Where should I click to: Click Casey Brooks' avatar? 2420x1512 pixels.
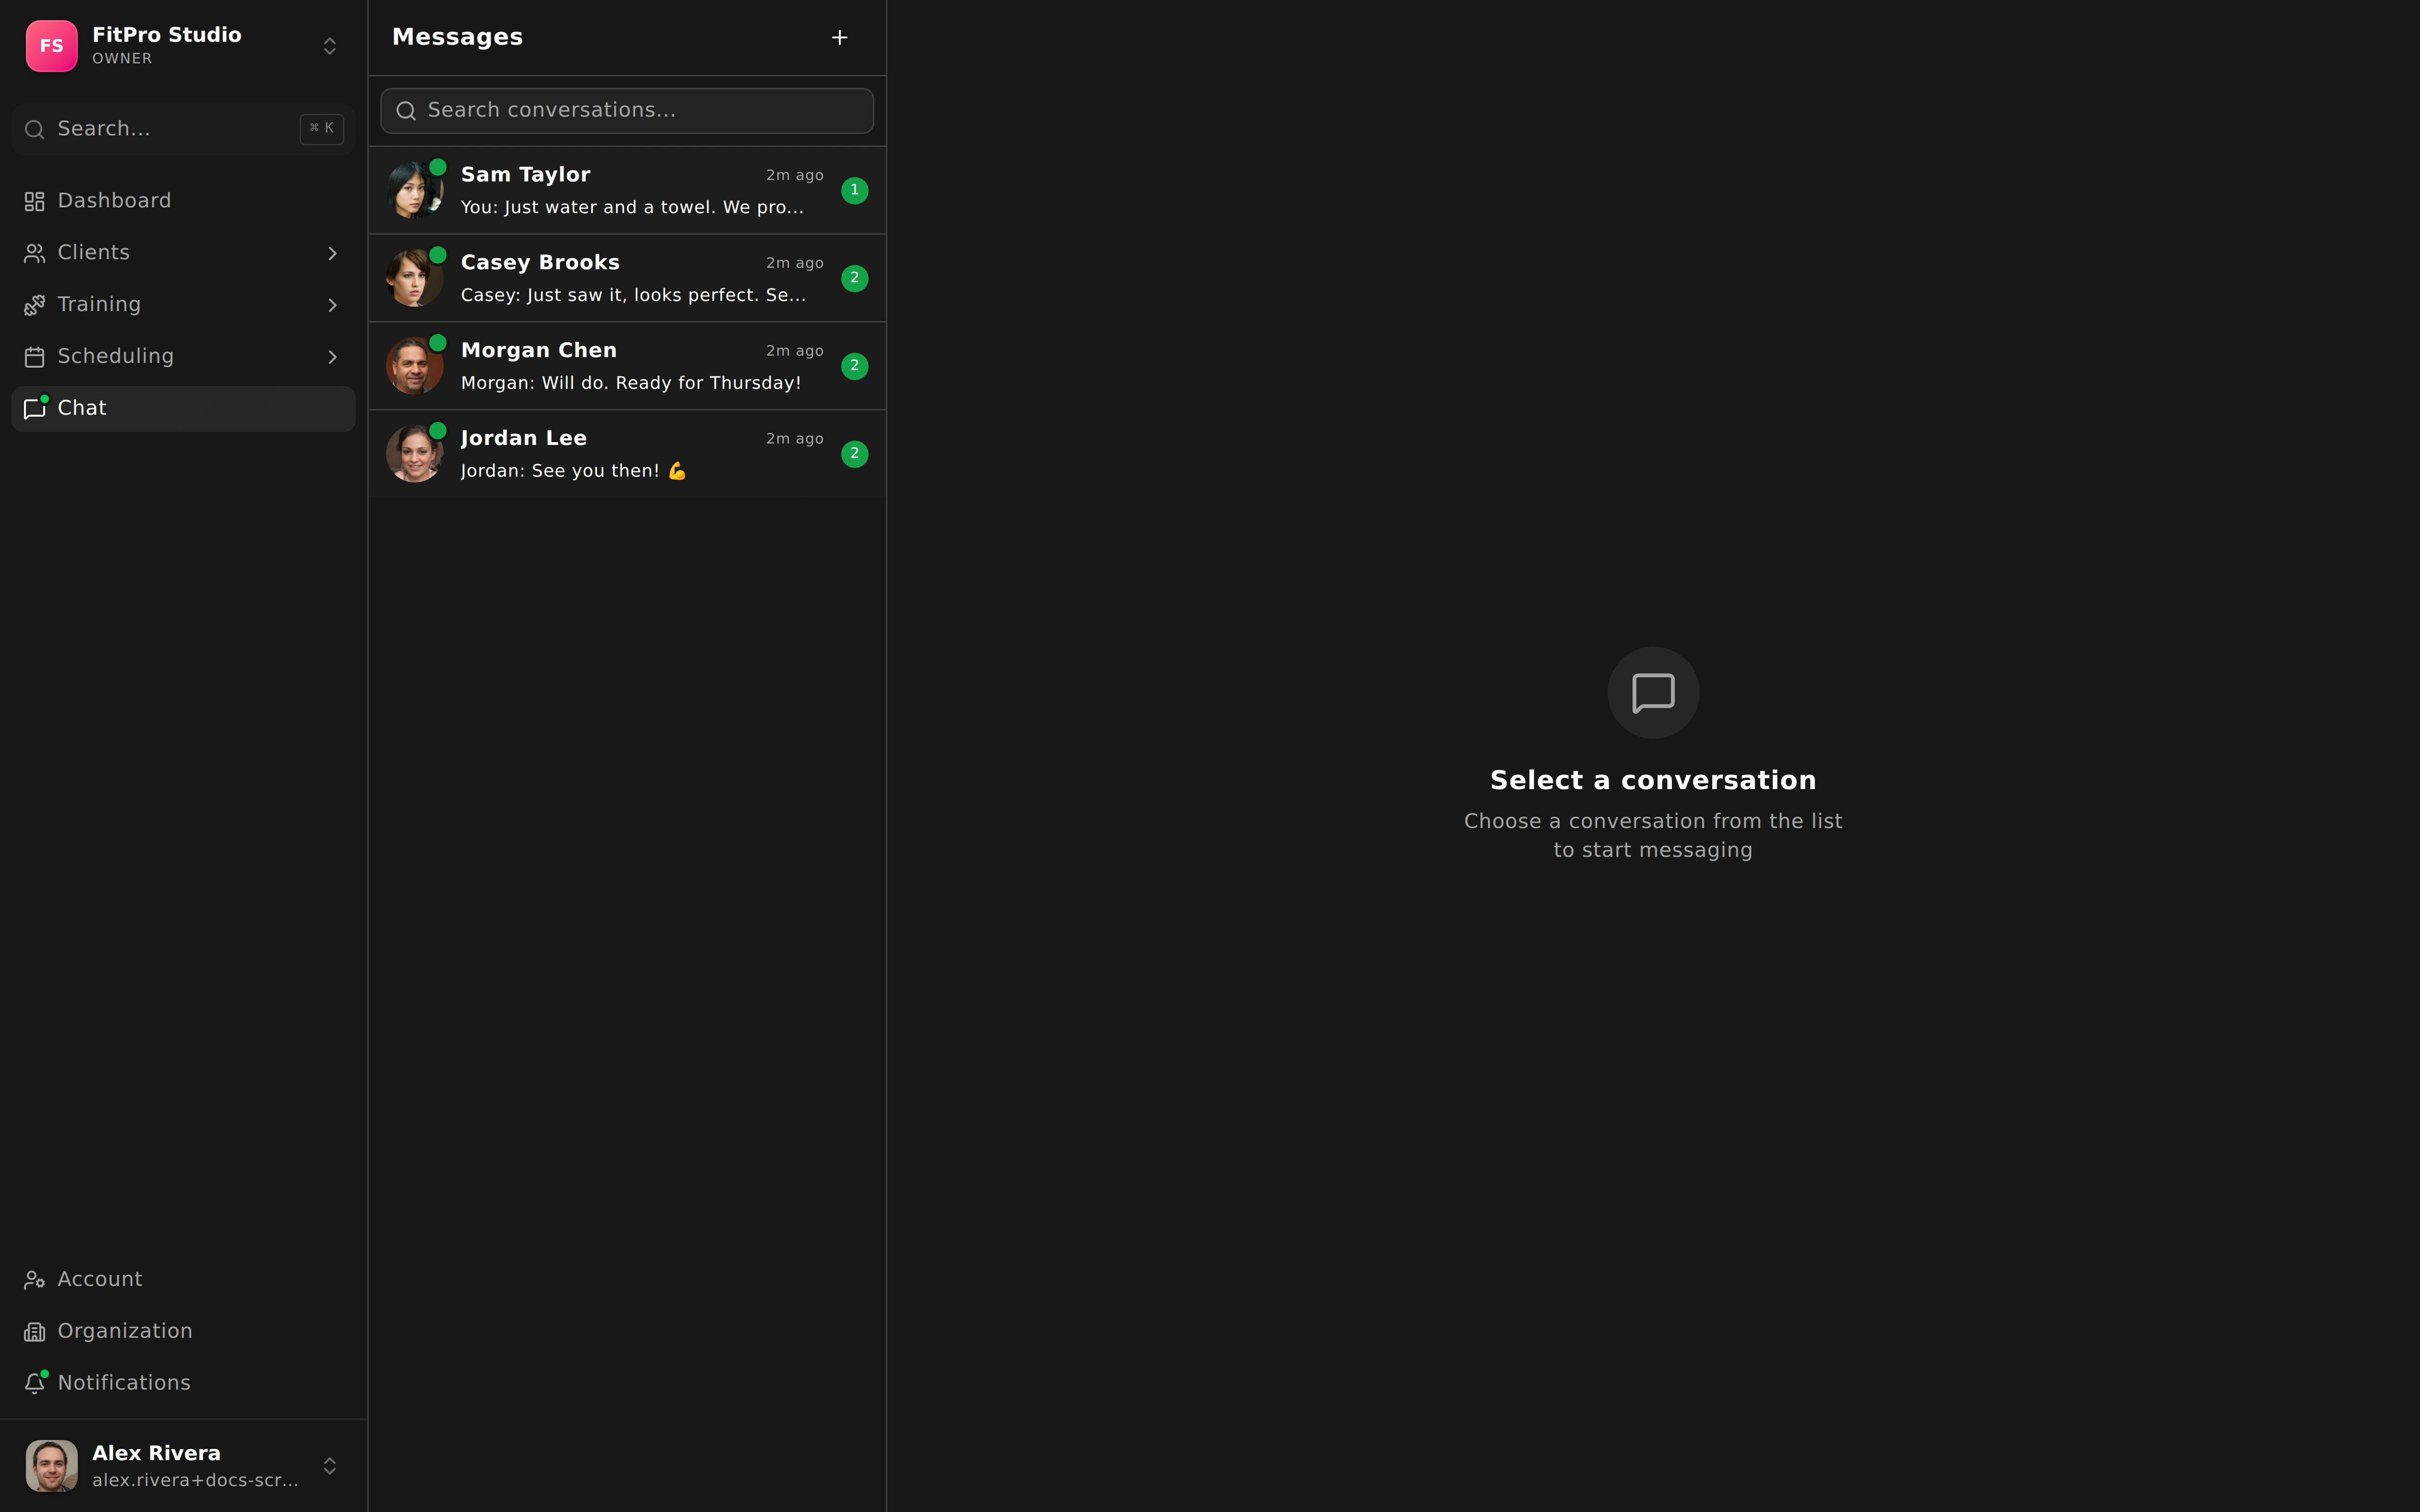coord(414,279)
